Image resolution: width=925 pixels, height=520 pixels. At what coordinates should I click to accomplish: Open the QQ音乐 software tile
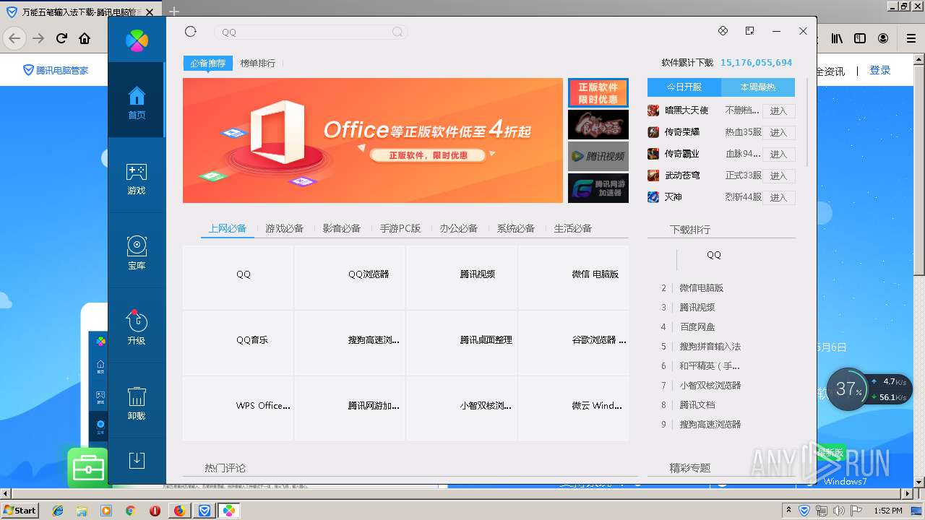point(238,343)
